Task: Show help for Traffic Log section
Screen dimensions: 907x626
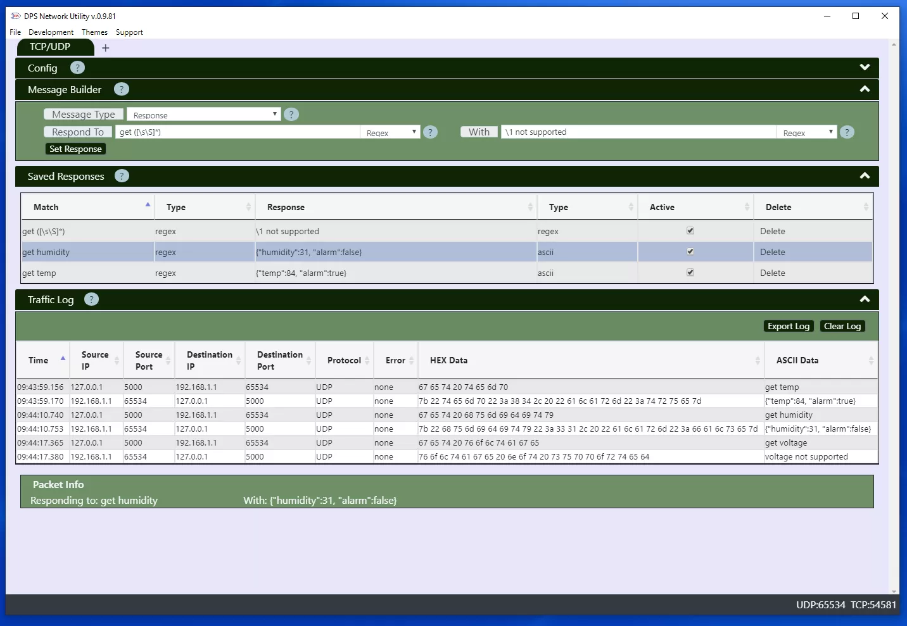Action: 91,299
